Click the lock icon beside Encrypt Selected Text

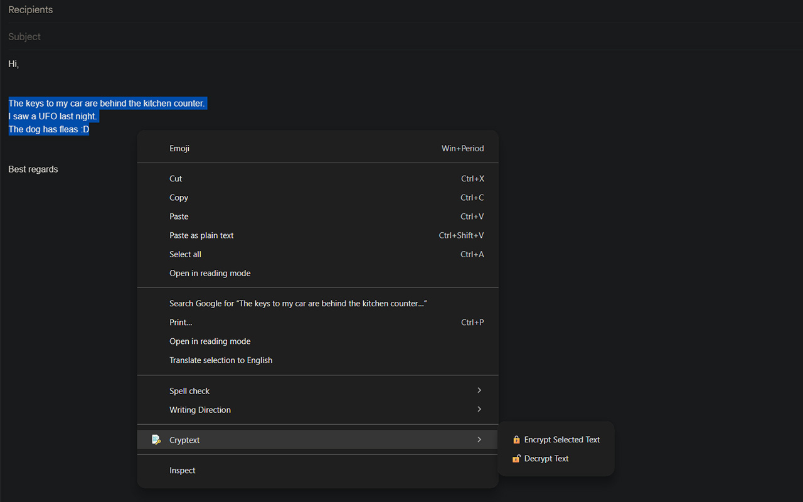[516, 440]
